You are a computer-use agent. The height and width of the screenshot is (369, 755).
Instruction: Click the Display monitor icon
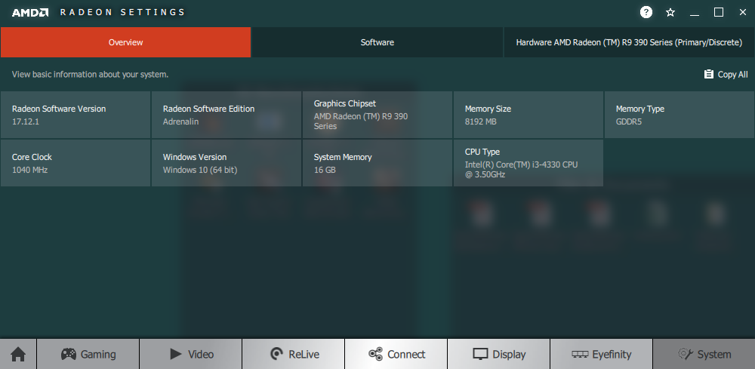480,354
